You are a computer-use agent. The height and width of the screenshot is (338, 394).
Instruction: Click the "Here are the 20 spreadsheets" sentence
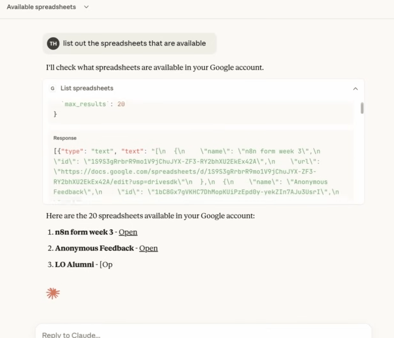click(x=150, y=216)
